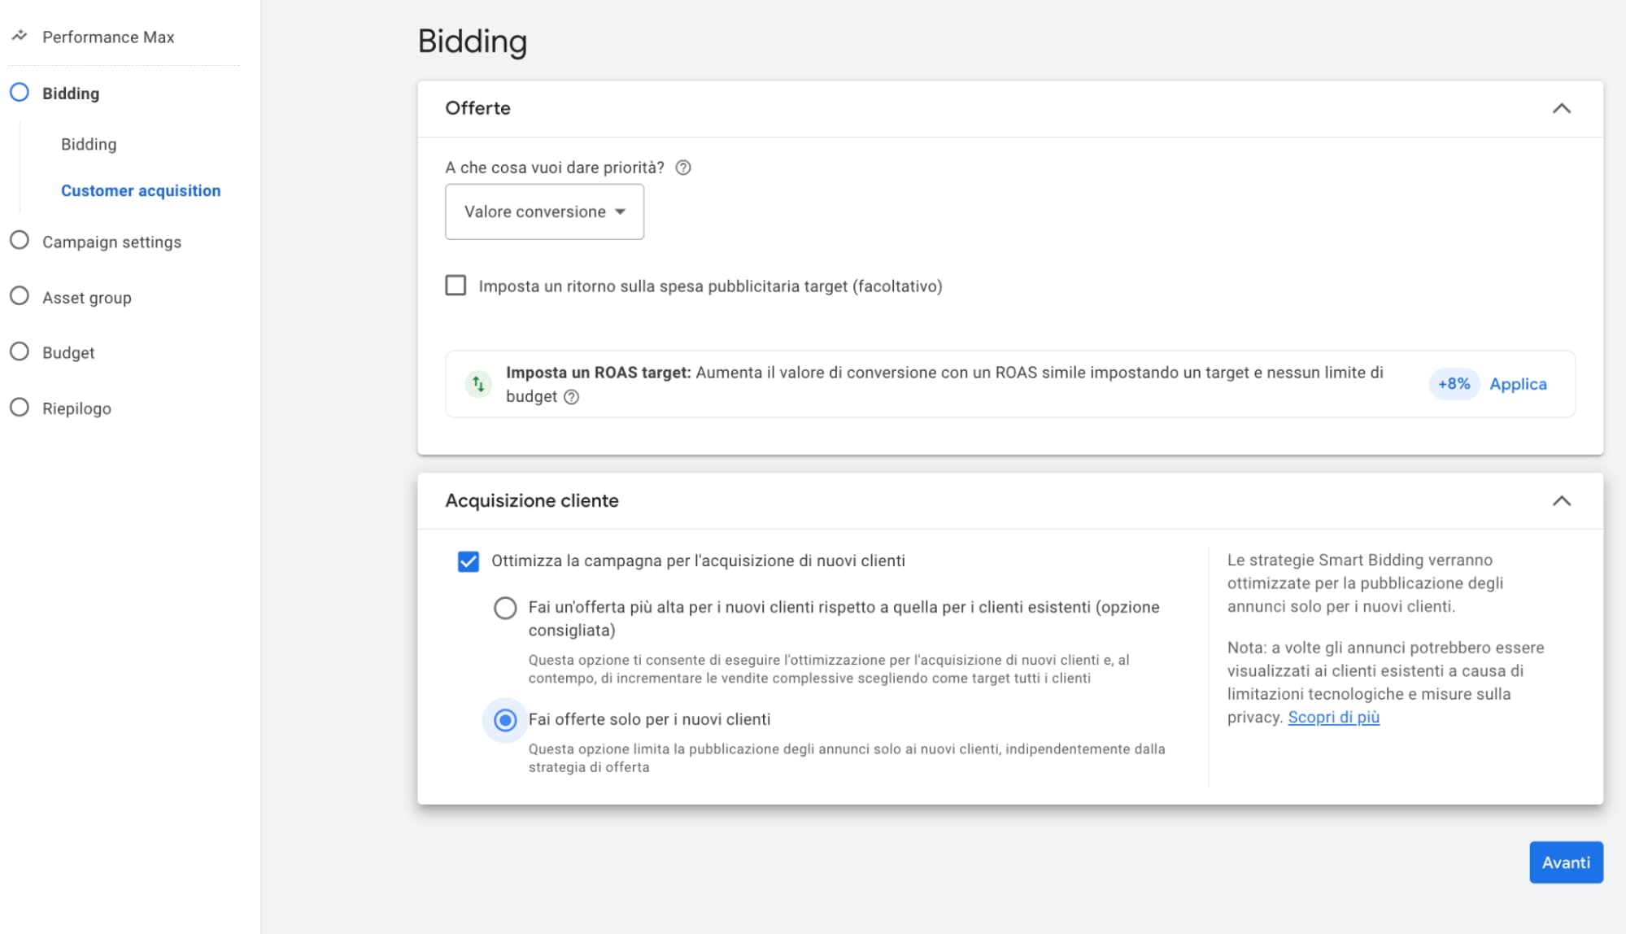Collapse the Offerte section
The height and width of the screenshot is (934, 1626).
1561,108
